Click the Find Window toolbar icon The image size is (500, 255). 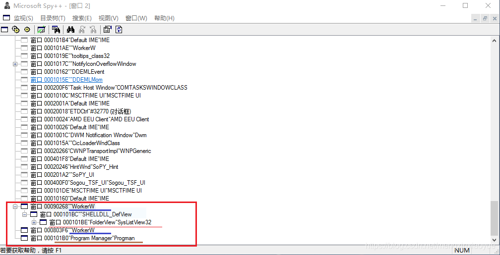click(x=56, y=30)
